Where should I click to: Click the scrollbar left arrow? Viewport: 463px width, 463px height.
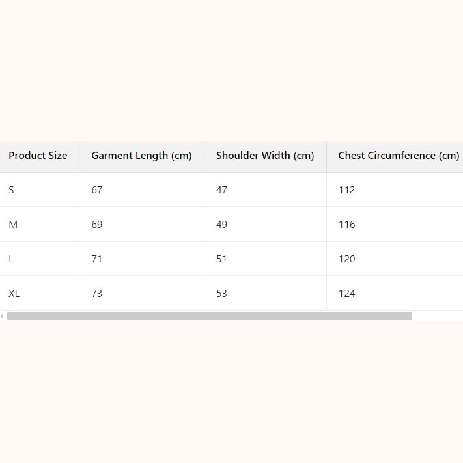(2, 316)
